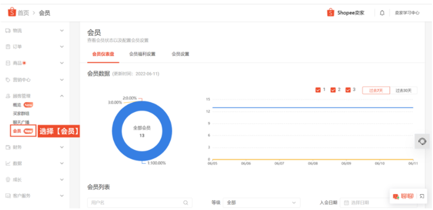This screenshot has width=433, height=210.
Task: Click the Shopee卖家 text link
Action: (350, 13)
